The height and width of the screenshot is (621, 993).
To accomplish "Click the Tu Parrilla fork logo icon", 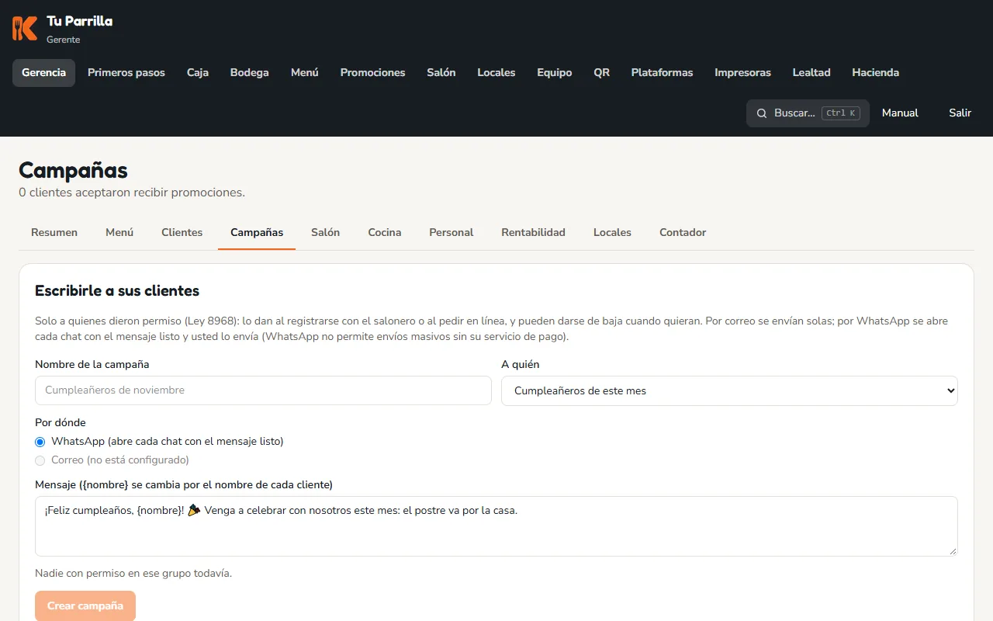I will (x=25, y=28).
